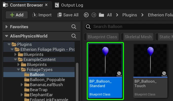Toggle the Skeletal Mesh filter

(138, 37)
